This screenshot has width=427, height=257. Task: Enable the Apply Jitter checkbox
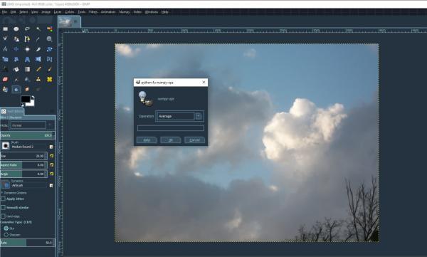(3, 199)
